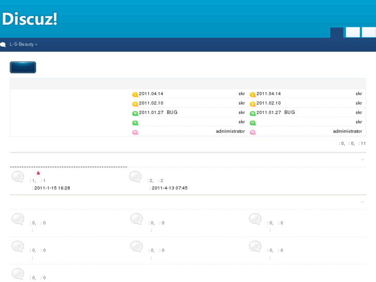Open the 2011.04.14 thread in the right list
Image resolution: width=376 pixels, height=282 pixels.
point(268,94)
